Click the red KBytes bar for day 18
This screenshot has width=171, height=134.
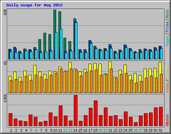(x=96, y=113)
